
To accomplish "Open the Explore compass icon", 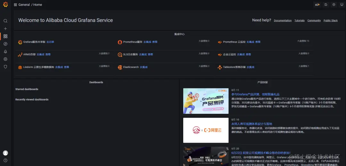I will click(5, 44).
